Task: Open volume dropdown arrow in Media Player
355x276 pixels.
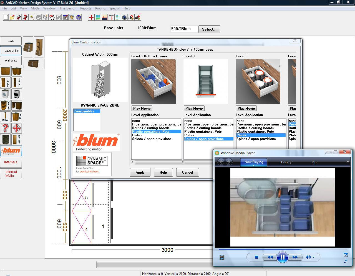Action: (x=314, y=257)
